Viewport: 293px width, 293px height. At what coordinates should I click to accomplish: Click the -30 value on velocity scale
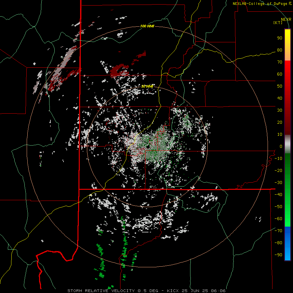[x=278, y=183]
